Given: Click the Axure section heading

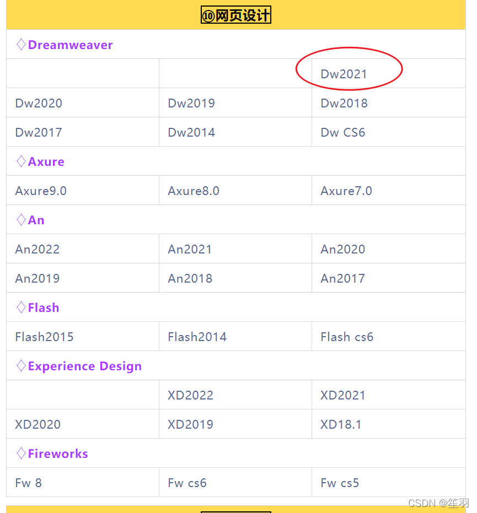Looking at the screenshot, I should click(x=40, y=161).
